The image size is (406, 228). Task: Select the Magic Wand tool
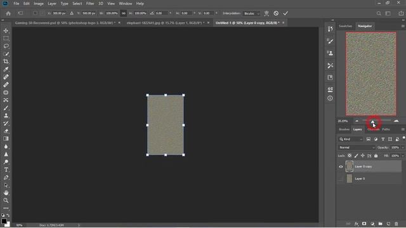[x=6, y=54]
